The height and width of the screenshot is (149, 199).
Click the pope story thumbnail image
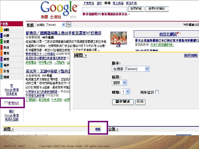[x=119, y=38]
